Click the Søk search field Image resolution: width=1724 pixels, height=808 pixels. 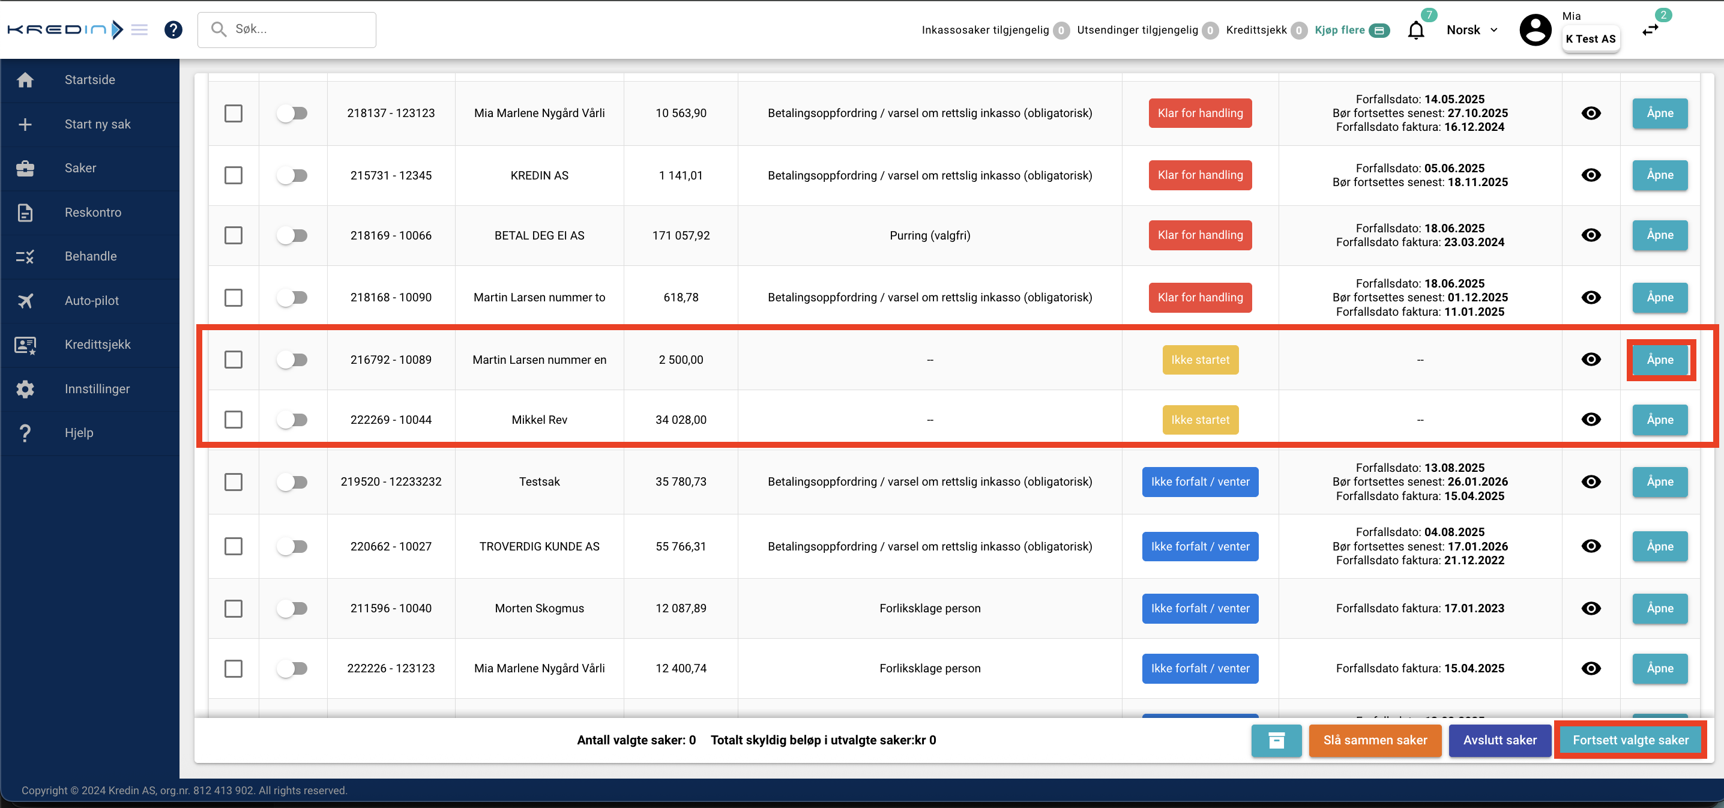[x=287, y=29]
